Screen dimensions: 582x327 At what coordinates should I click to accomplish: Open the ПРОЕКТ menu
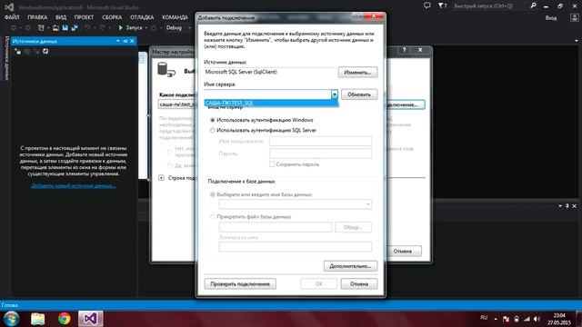click(x=84, y=17)
